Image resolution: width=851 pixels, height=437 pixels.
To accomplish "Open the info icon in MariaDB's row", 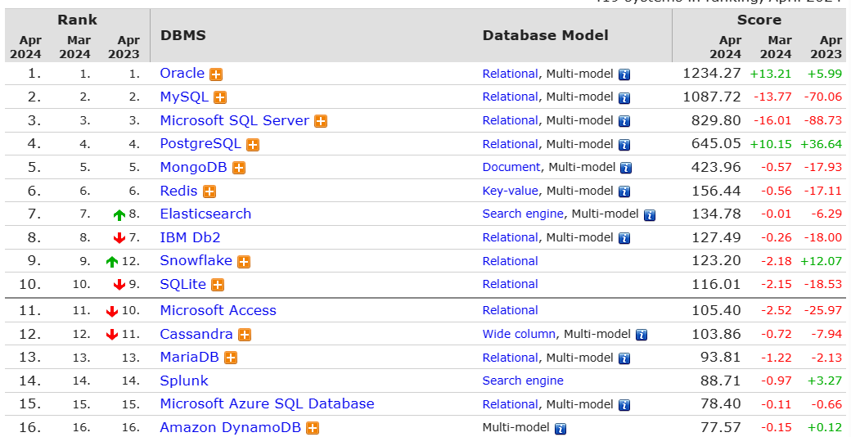I will pyautogui.click(x=624, y=358).
